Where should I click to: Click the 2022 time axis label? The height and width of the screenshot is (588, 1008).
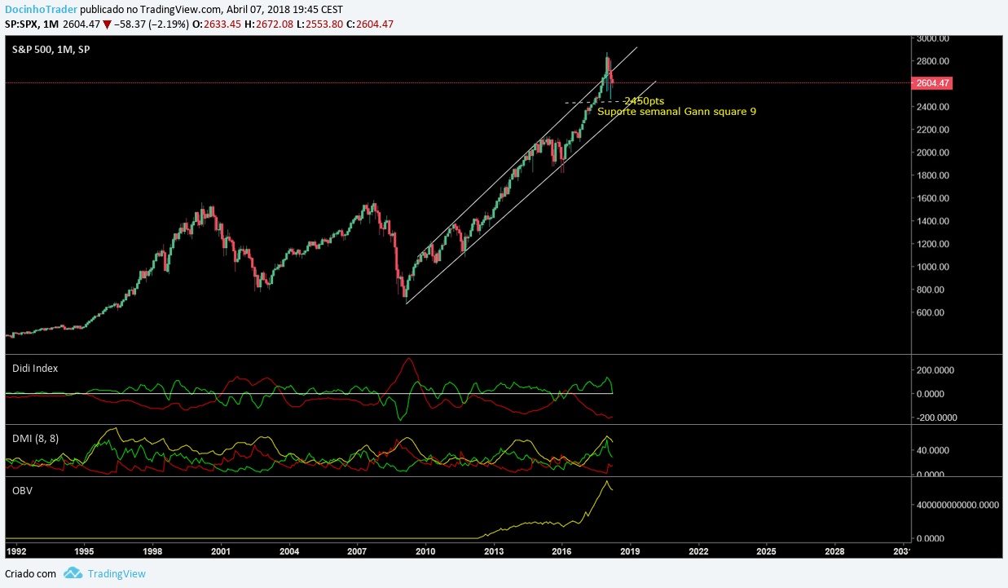[699, 552]
